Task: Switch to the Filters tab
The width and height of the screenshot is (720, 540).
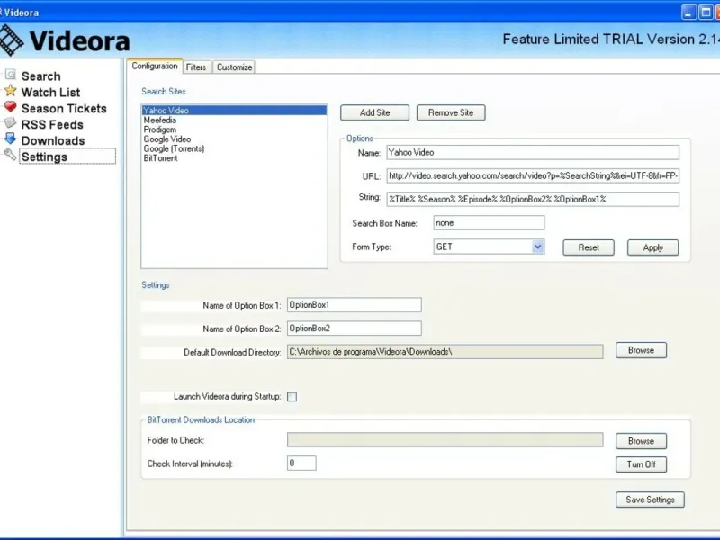Action: (x=196, y=67)
